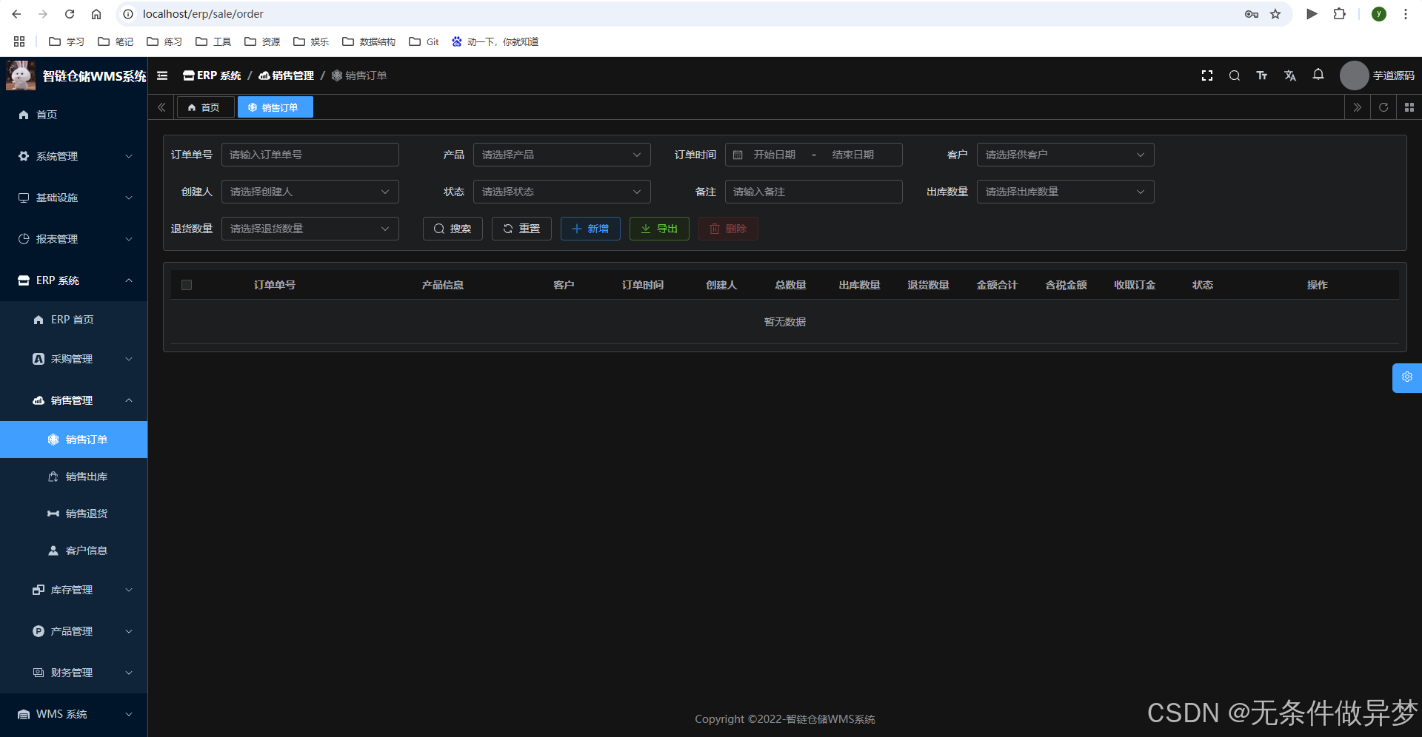Screen dimensions: 1422x737
Task: Expand 采购管理 submenu
Action: [x=74, y=359]
